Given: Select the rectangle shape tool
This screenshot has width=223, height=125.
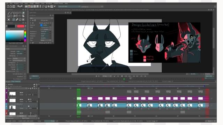Looking at the screenshot, I should (x=14, y=13).
